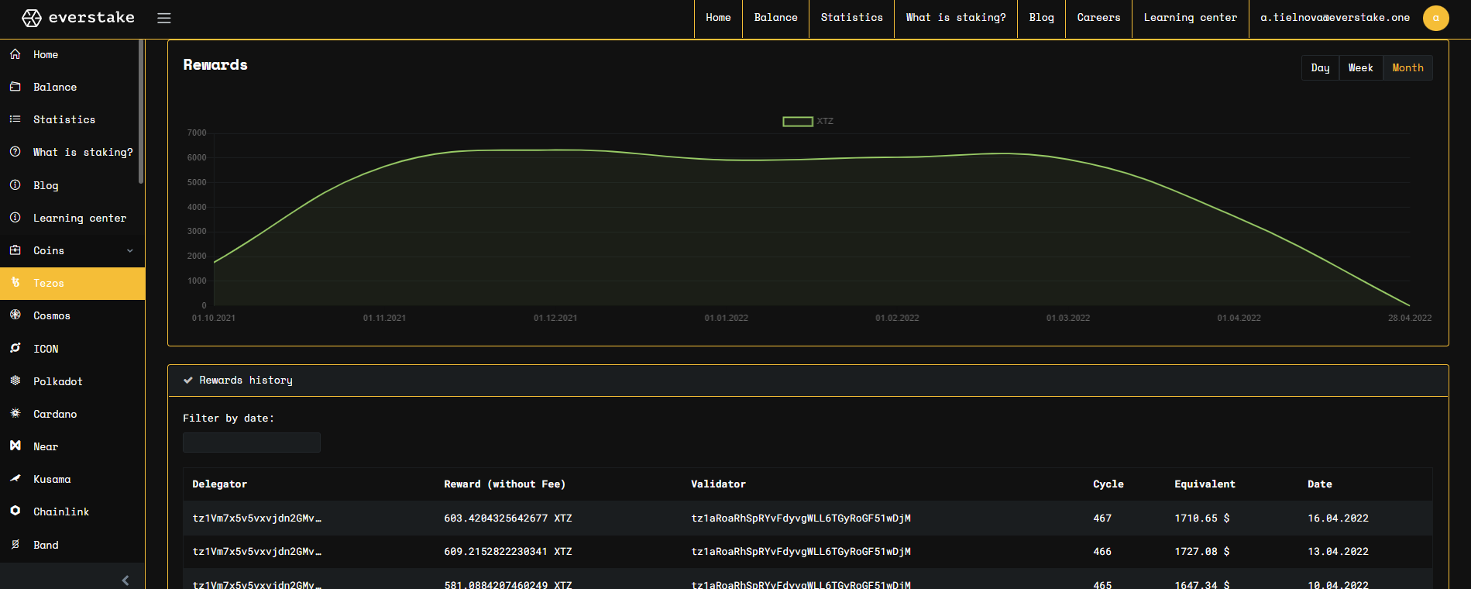The image size is (1471, 589).
Task: Click the delegator address in cycle 466 row
Action: 257,552
